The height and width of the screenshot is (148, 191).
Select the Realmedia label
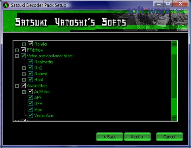[43, 62]
